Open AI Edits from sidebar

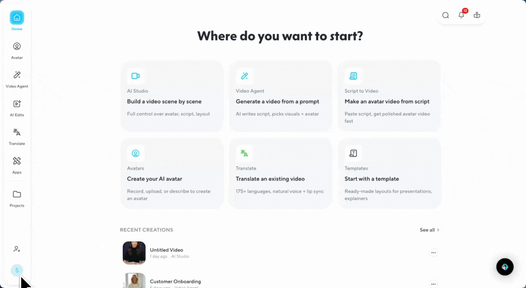tap(17, 108)
